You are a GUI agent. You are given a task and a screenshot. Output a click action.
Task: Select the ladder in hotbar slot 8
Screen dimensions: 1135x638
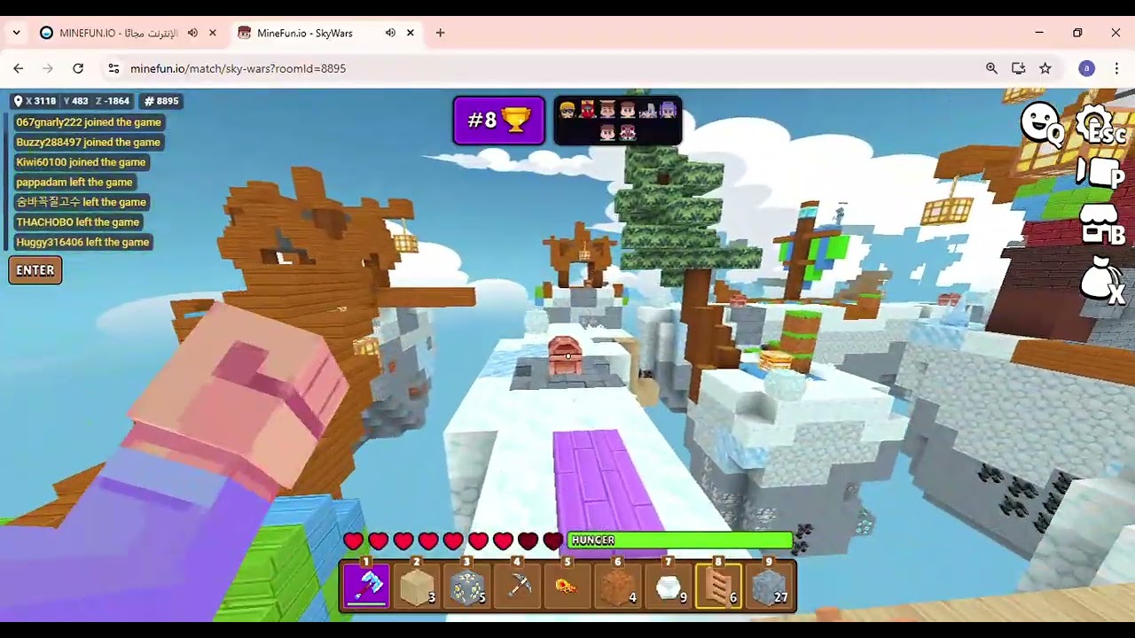(x=718, y=586)
